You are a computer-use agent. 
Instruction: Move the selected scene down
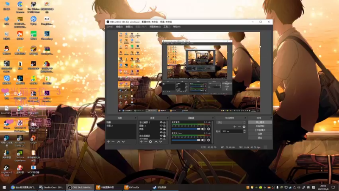point(123,142)
